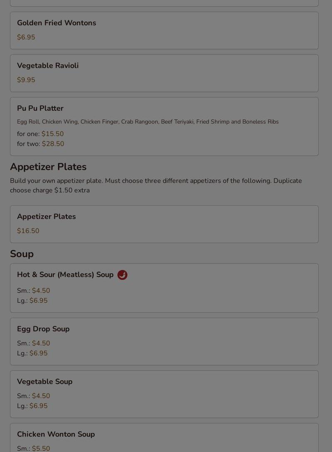This screenshot has height=452, width=332.
Task: Open the Golden Fried Wontons item
Action: (x=56, y=23)
